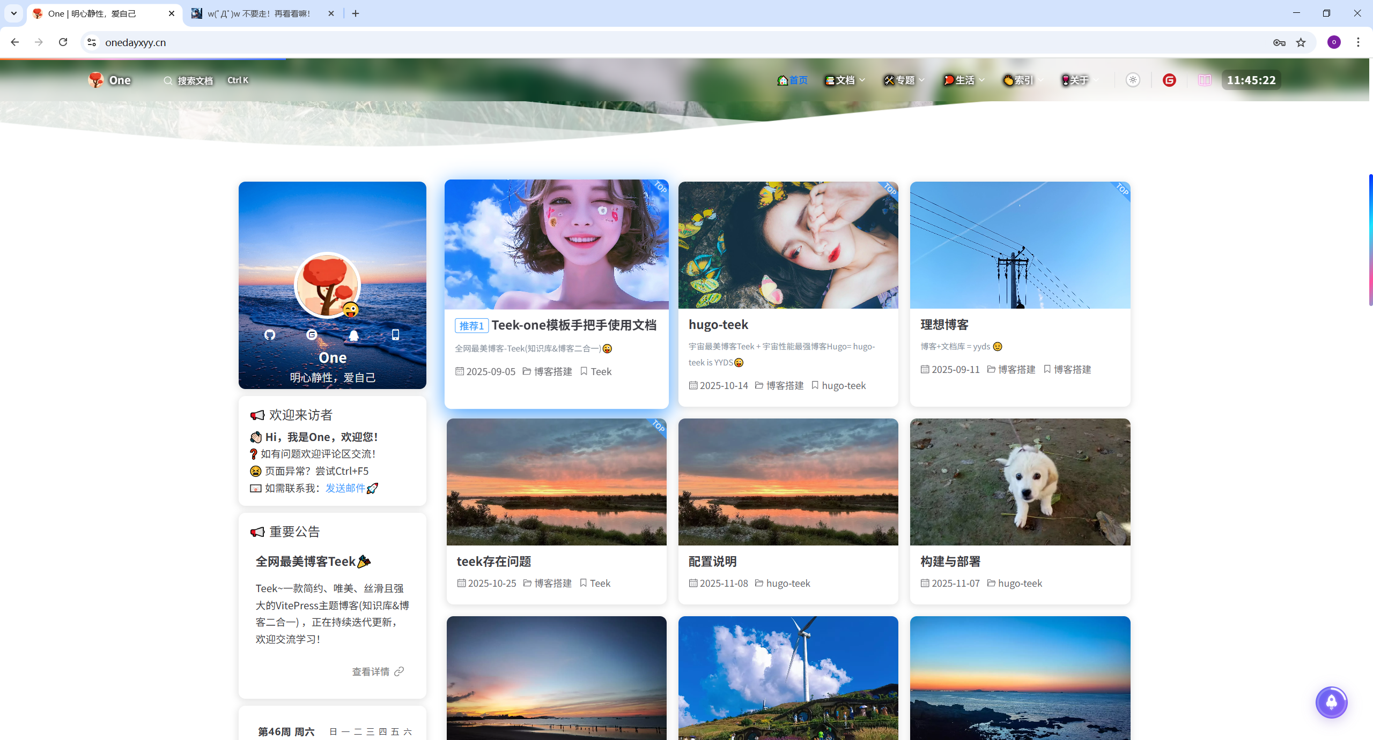
Task: Click the Gitee icon in profile card
Action: click(312, 335)
